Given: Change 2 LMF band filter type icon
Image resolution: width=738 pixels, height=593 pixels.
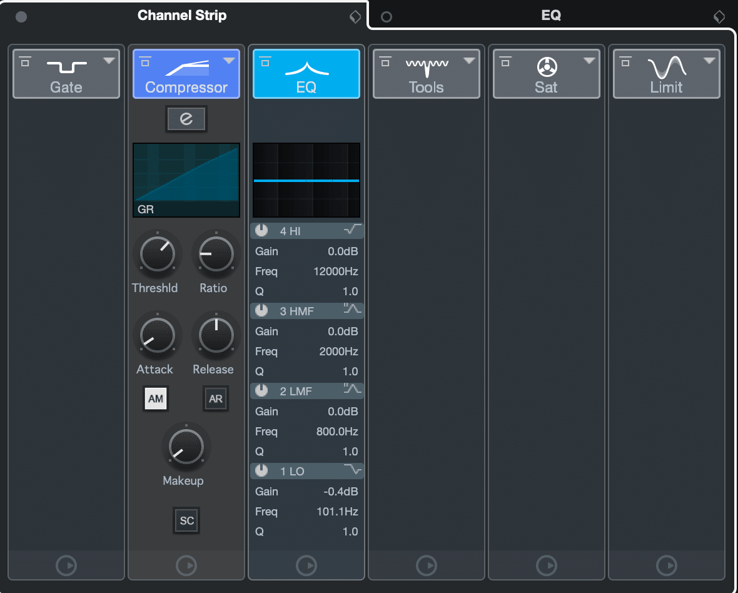Looking at the screenshot, I should (353, 389).
